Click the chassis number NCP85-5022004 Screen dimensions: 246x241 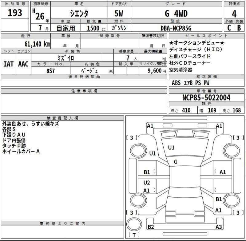[x=206, y=97]
